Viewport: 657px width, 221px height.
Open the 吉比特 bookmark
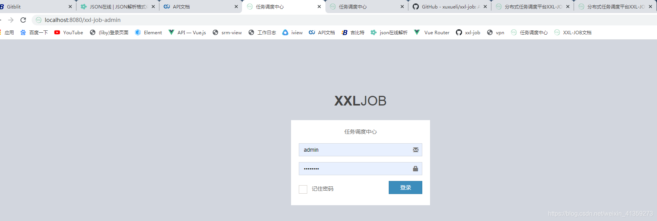(353, 33)
